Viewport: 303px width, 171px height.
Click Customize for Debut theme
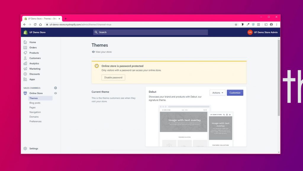point(235,93)
